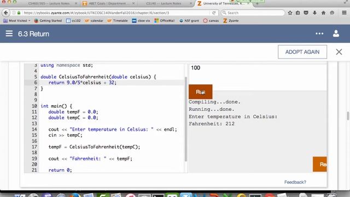This screenshot has width=350, height=197.
Task: Click the ADOPT AGAIN button
Action: (302, 52)
